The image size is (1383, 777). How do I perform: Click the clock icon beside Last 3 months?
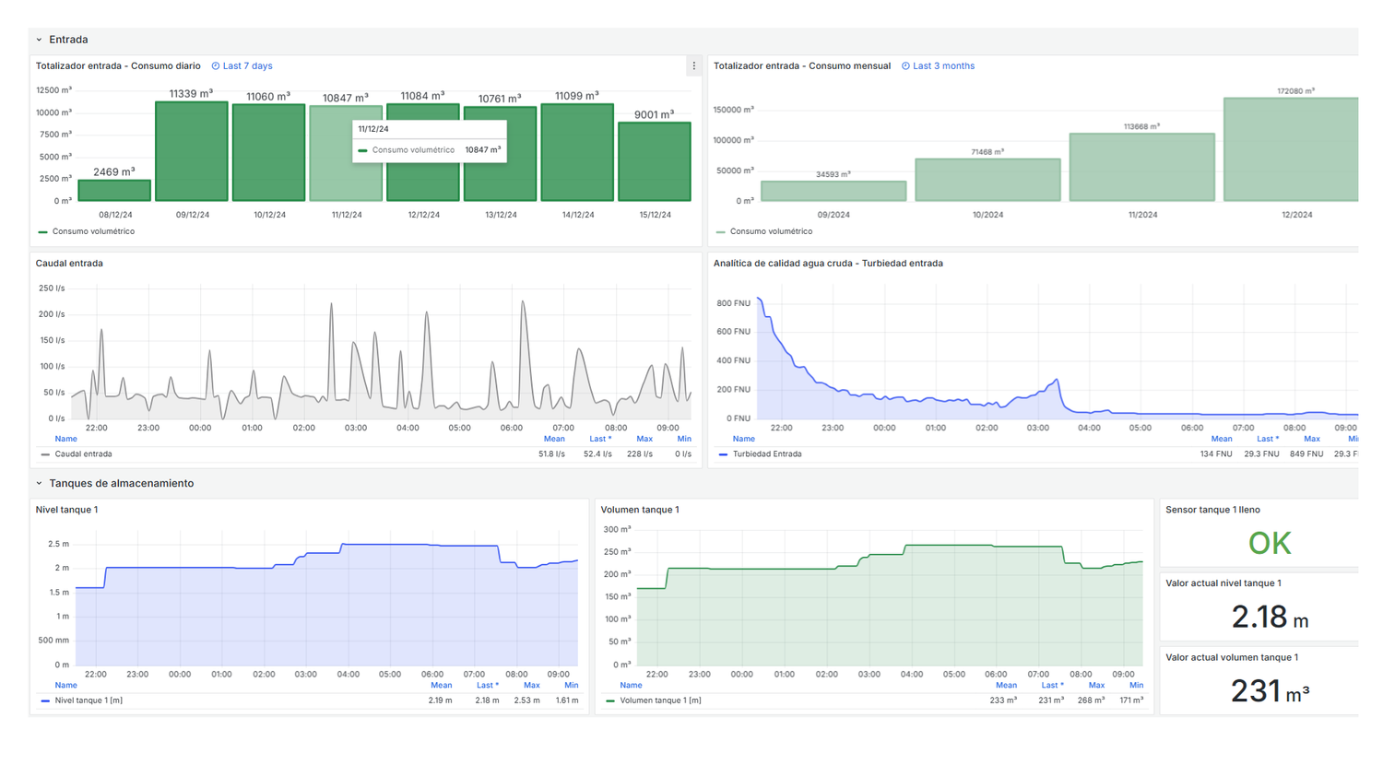[905, 66]
